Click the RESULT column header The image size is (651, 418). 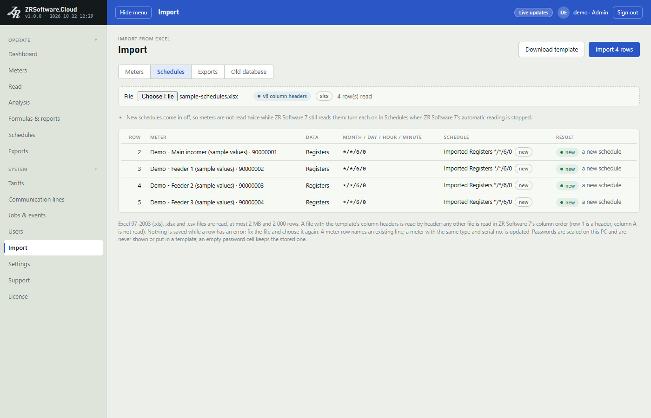[565, 137]
